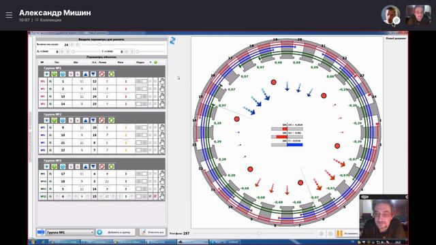Screen dimensions: 436x245
Task: Click the last green icon in Группа №1 toolbar
Action: pyautogui.click(x=111, y=74)
